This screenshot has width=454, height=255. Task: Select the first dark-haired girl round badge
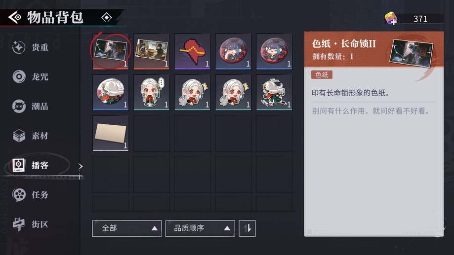[x=233, y=51]
